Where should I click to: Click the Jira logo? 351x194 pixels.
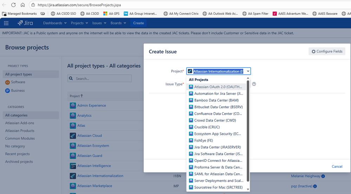pyautogui.click(x=25, y=23)
